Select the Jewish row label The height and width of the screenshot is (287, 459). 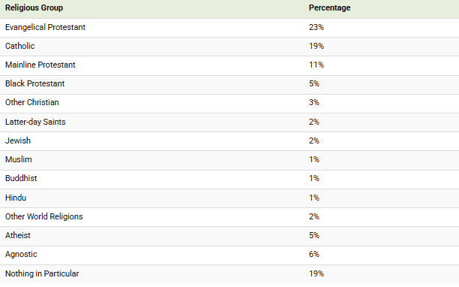[18, 140]
